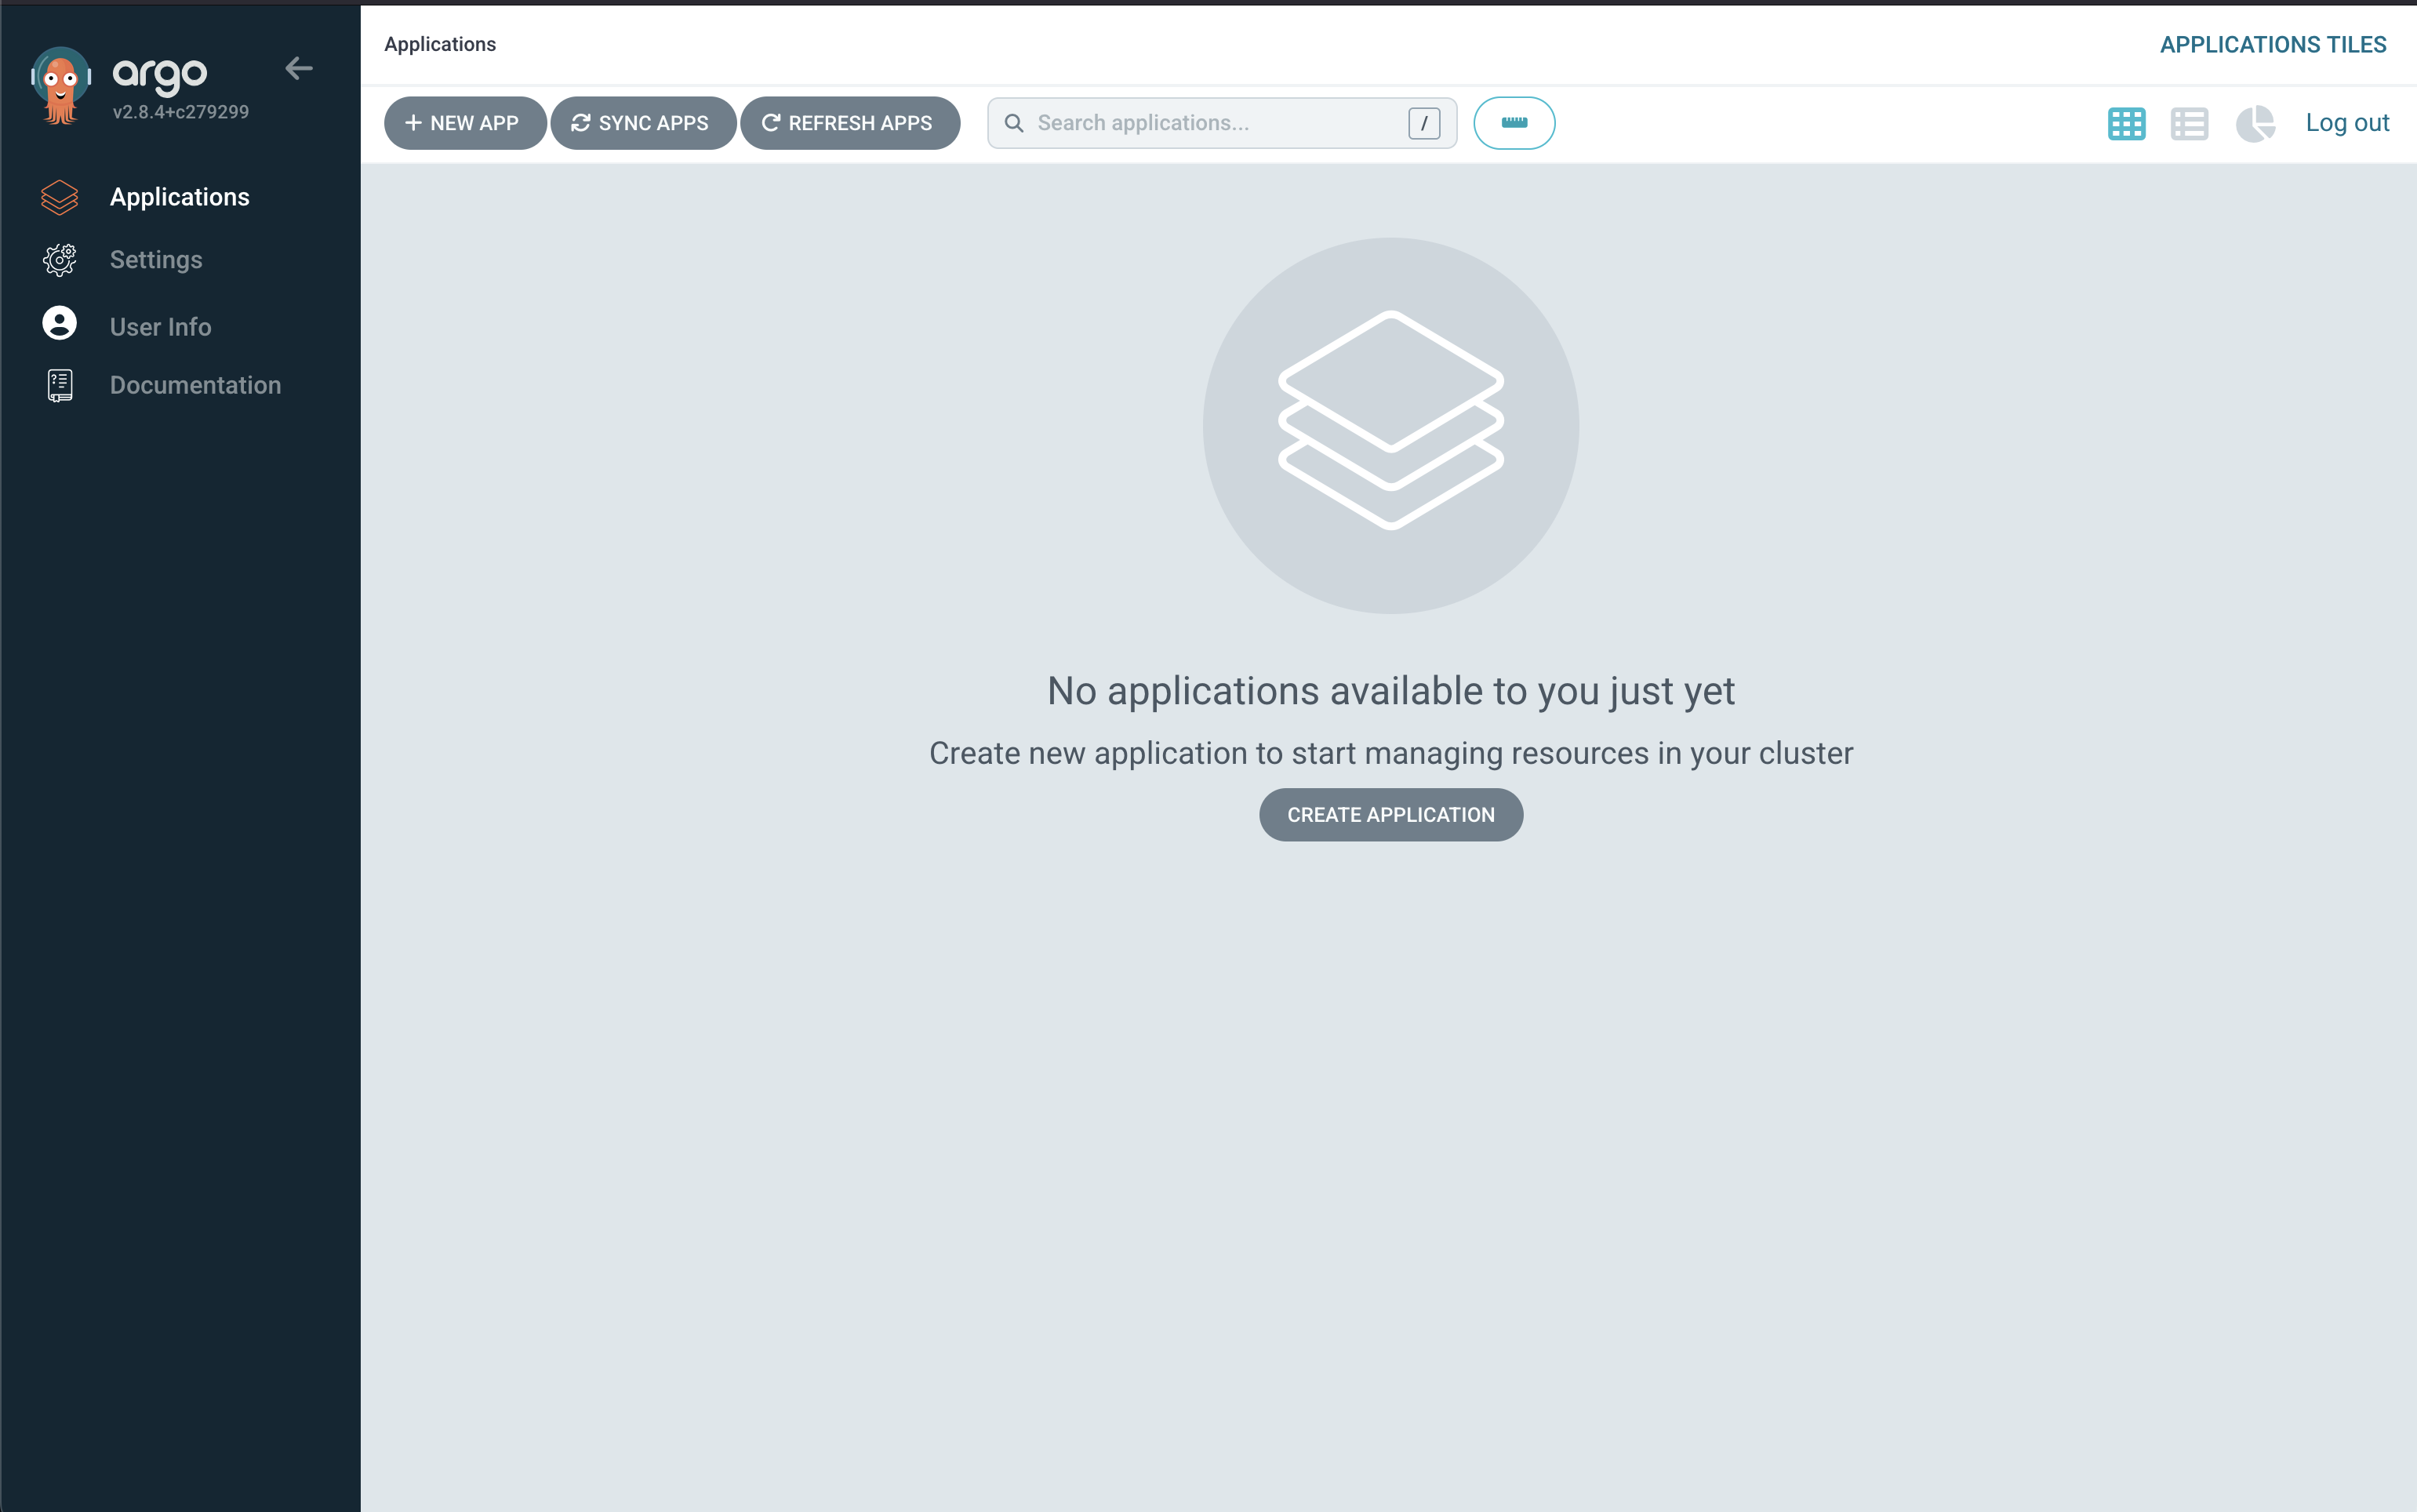Click CREATE APPLICATION button
Image resolution: width=2417 pixels, height=1512 pixels.
[x=1391, y=815]
